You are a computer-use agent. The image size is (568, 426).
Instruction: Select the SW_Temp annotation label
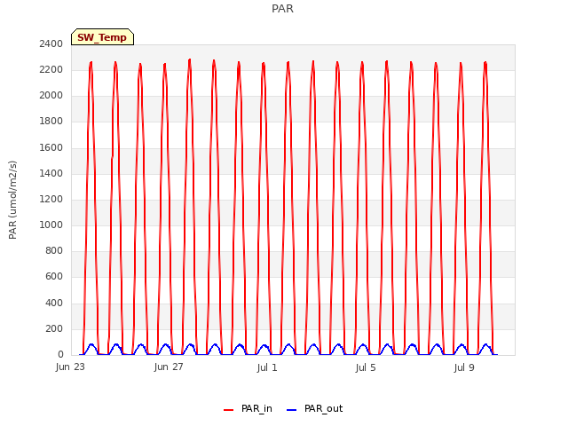click(102, 37)
